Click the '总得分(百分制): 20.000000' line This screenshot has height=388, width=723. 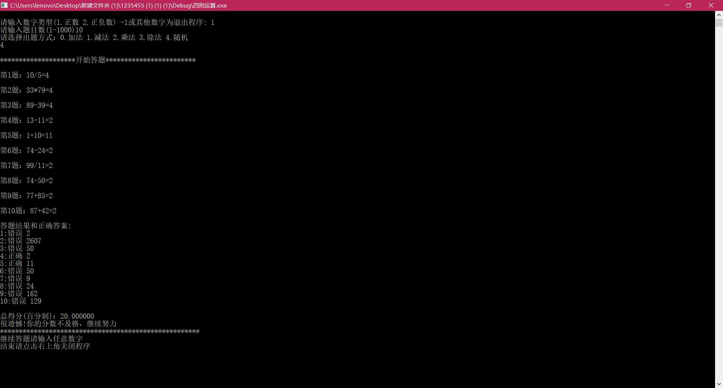pyautogui.click(x=47, y=316)
